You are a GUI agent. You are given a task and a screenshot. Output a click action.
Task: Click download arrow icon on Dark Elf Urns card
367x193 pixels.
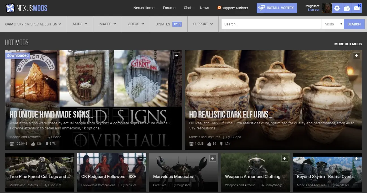click(222, 144)
